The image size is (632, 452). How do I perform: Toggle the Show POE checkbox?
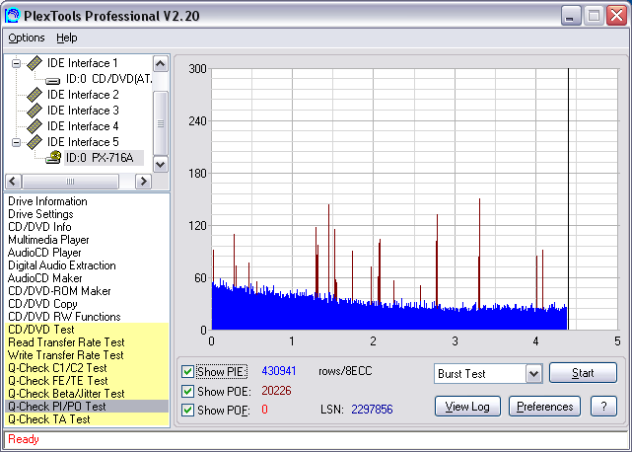tap(187, 391)
